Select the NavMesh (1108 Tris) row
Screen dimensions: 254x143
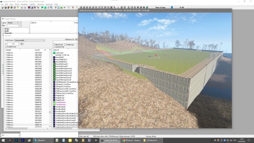click(65, 55)
